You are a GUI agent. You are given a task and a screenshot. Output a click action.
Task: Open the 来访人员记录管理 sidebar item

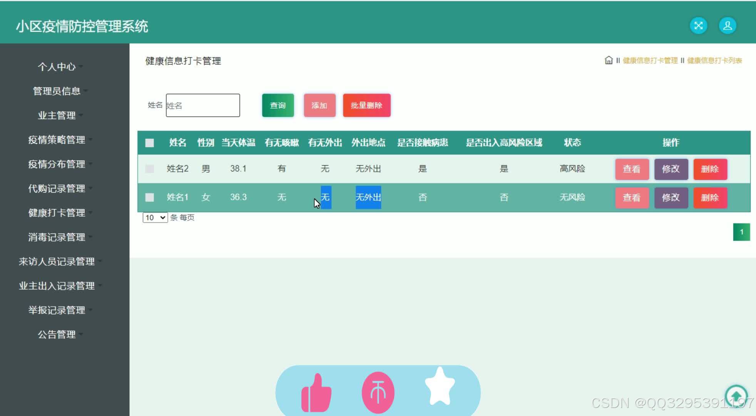57,261
